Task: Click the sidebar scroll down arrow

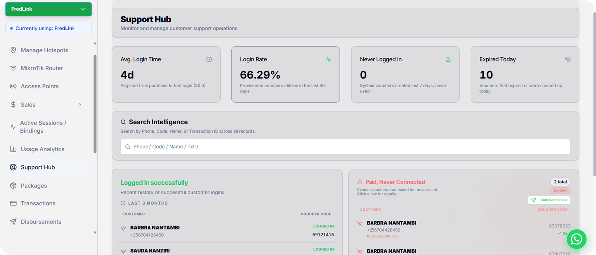Action: [95, 232]
